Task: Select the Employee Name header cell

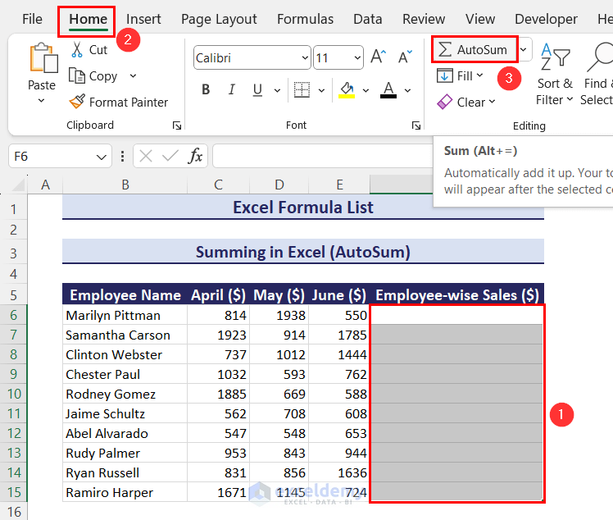Action: (125, 294)
